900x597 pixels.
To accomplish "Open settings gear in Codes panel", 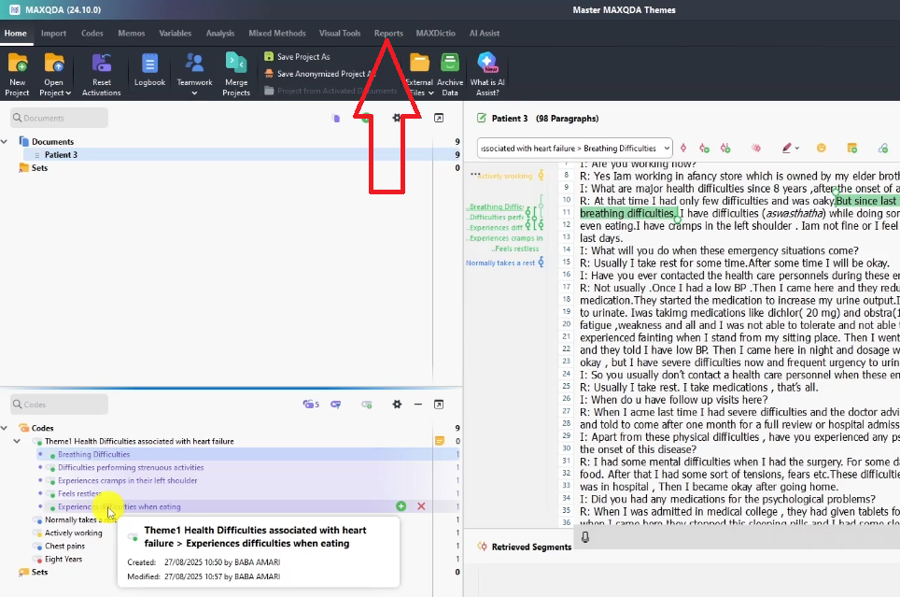I will 397,405.
